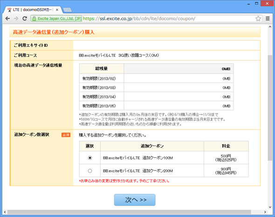Click the horizontal scrollbar right arrow
The width and height of the screenshot is (275, 217).
click(265, 212)
